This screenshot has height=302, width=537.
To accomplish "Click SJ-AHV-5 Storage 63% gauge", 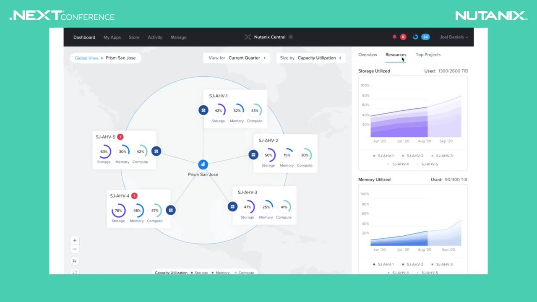I will (x=104, y=152).
